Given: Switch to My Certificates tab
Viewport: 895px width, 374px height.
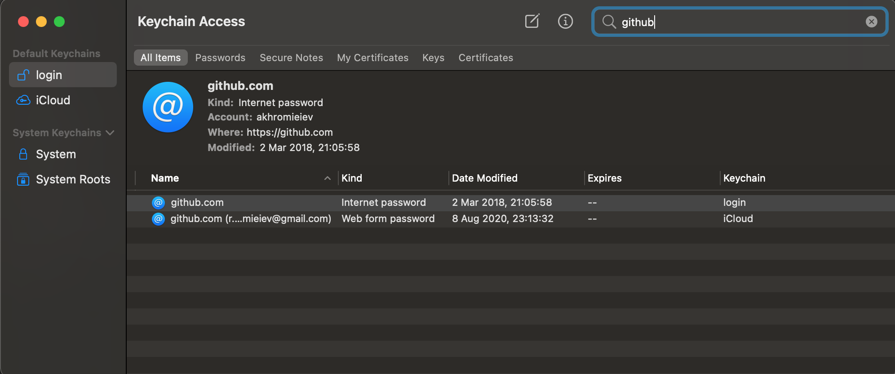Looking at the screenshot, I should [372, 58].
